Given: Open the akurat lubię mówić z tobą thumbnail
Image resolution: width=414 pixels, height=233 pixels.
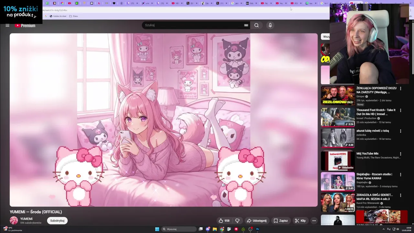Looking at the screenshot, I should click(x=338, y=138).
